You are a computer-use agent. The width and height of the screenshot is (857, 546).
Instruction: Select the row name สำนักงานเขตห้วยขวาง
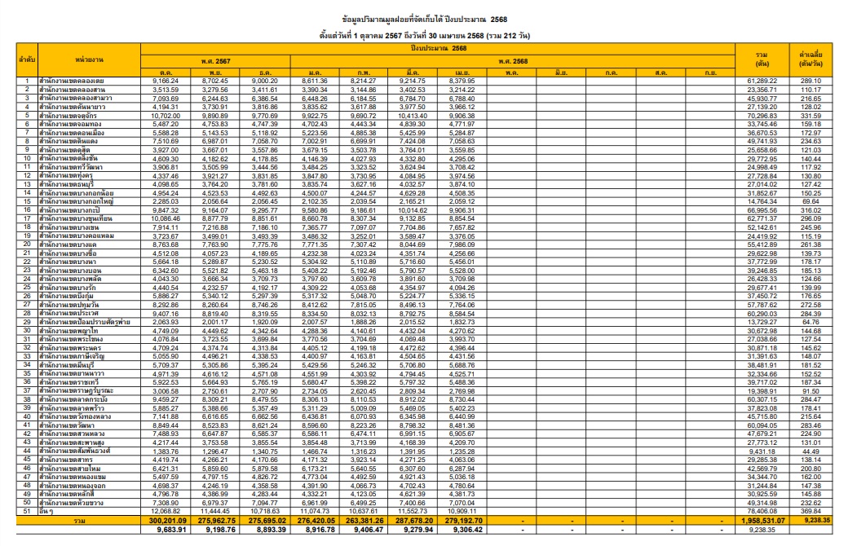click(71, 503)
